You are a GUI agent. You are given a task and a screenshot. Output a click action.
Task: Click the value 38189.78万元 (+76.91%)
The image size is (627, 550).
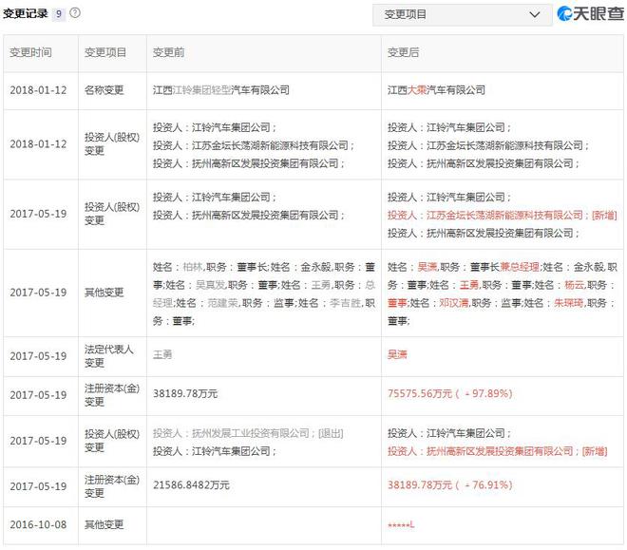tap(450, 485)
